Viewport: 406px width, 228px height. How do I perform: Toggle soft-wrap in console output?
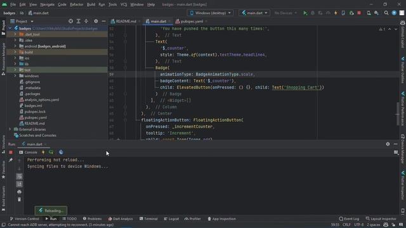click(20, 177)
